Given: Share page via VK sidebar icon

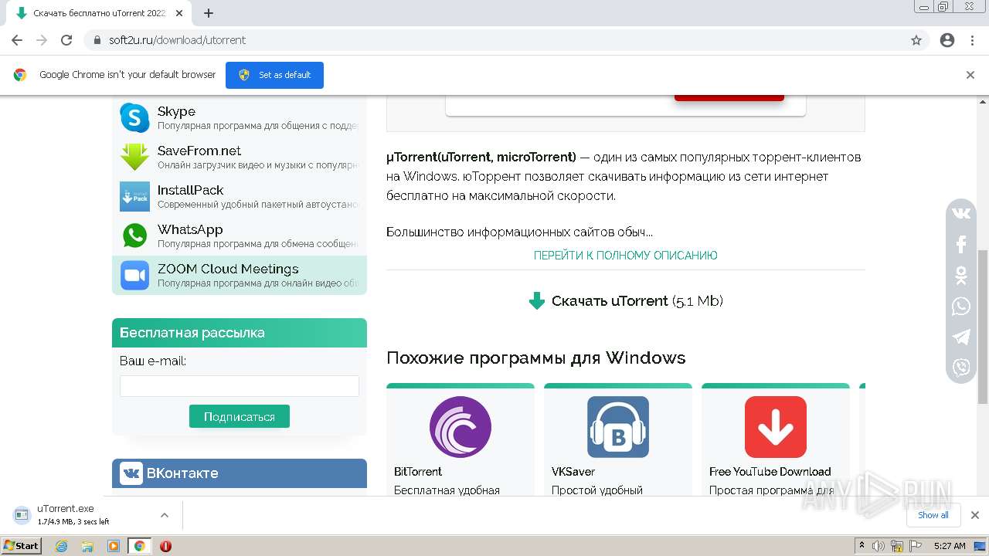Looking at the screenshot, I should (x=961, y=214).
